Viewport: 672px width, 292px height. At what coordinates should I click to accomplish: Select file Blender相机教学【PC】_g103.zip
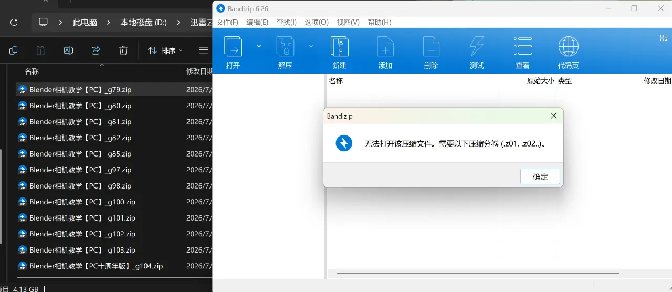pyautogui.click(x=82, y=250)
